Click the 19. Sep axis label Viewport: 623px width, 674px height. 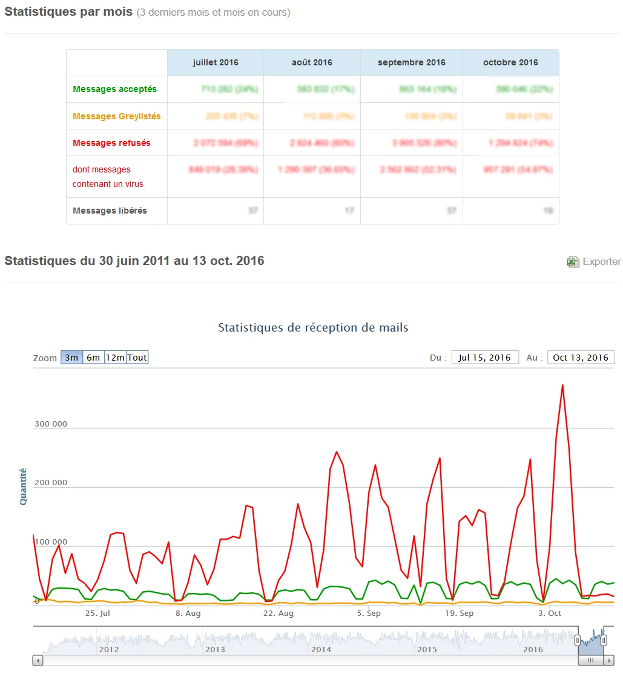coord(460,613)
